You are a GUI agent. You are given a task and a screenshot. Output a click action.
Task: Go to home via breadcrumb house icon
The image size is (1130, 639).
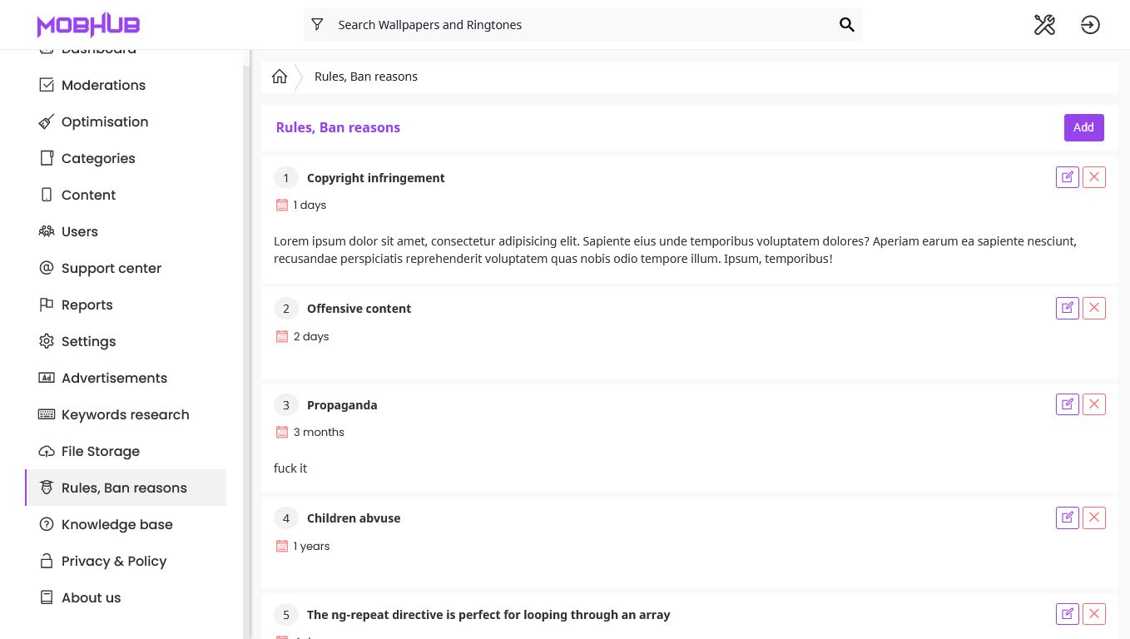tap(280, 77)
